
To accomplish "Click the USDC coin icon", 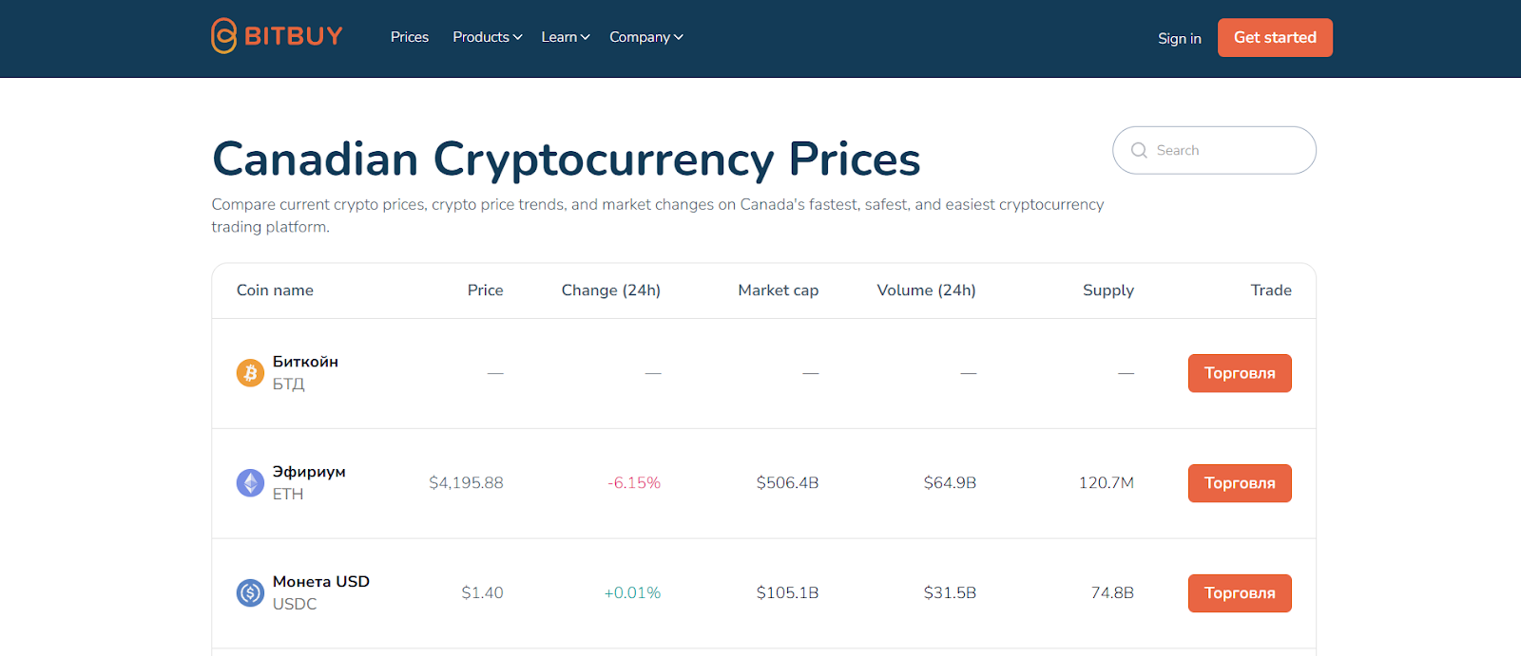I will (250, 593).
